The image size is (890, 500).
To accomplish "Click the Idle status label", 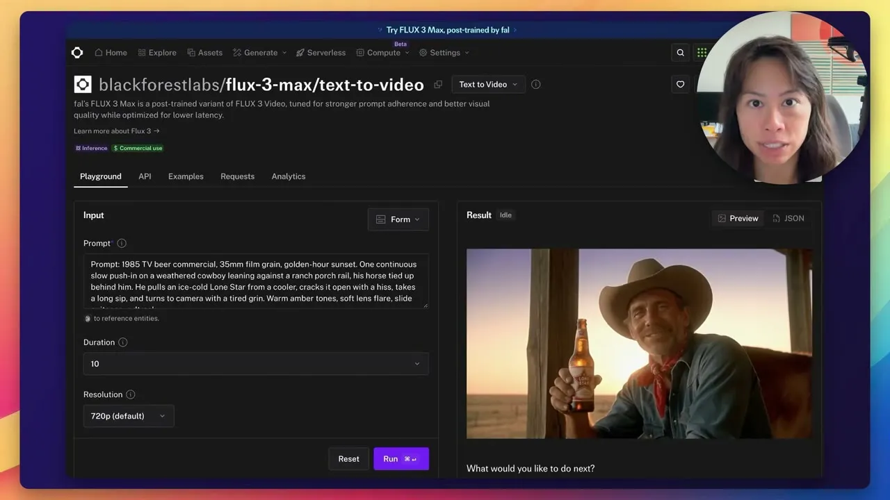I will point(505,215).
